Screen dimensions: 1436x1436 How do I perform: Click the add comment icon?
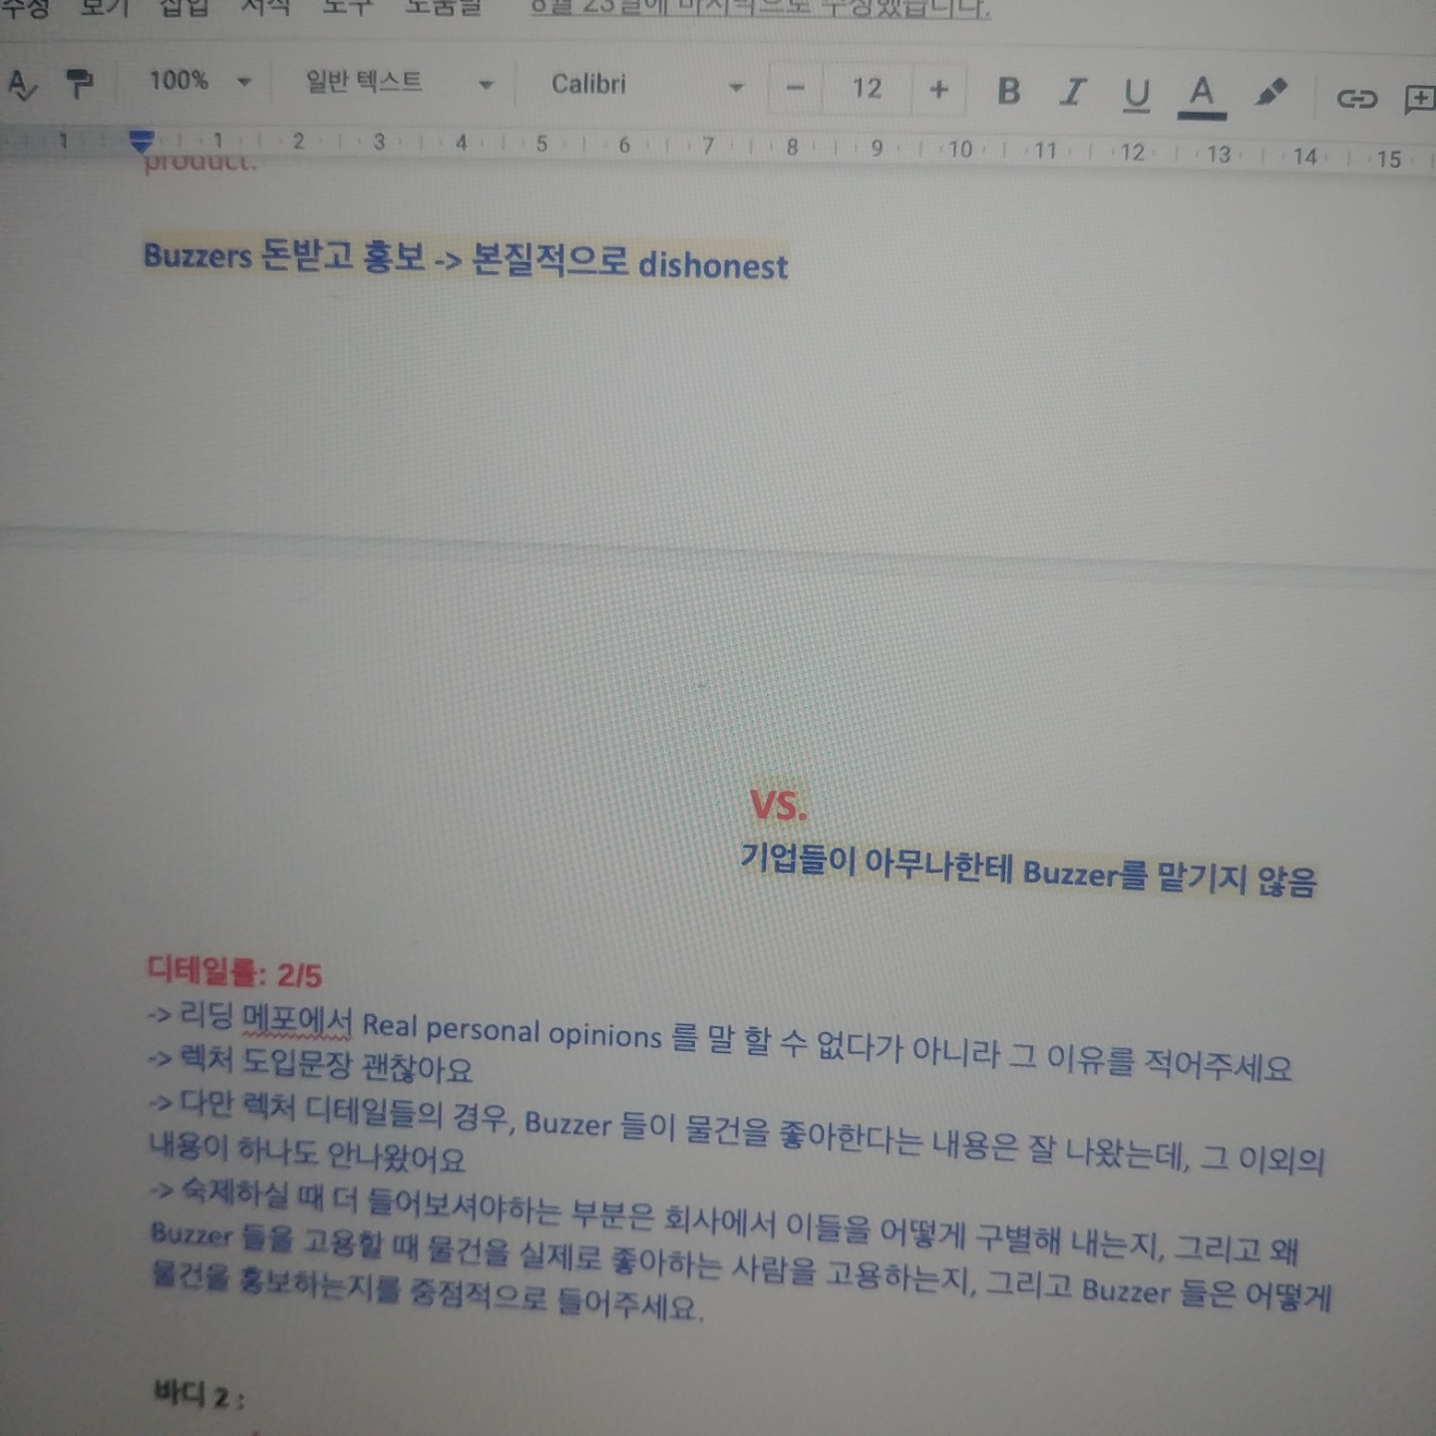click(x=1419, y=99)
